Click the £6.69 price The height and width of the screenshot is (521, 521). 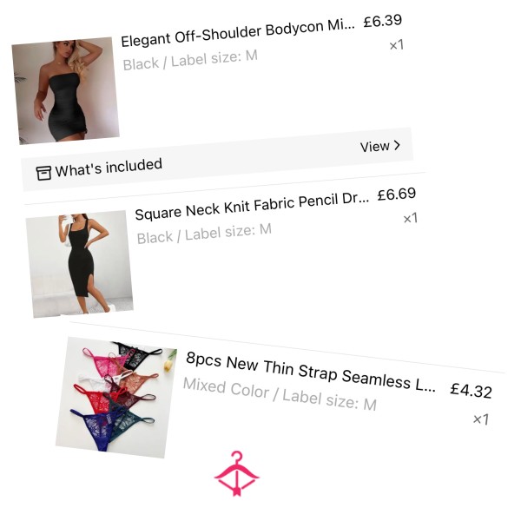click(397, 195)
